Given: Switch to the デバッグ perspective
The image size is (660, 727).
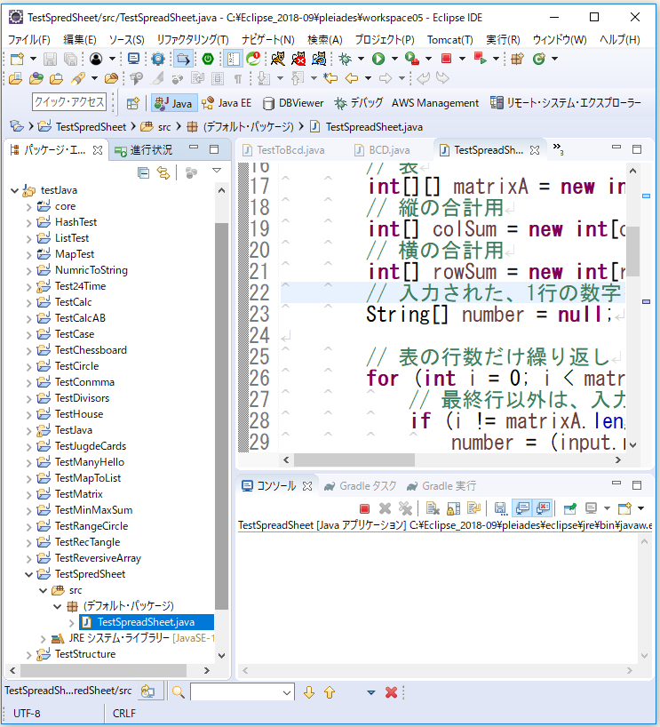Looking at the screenshot, I should point(358,103).
